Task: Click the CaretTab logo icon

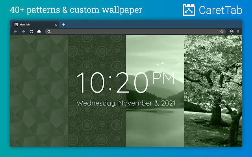Action: (x=189, y=10)
